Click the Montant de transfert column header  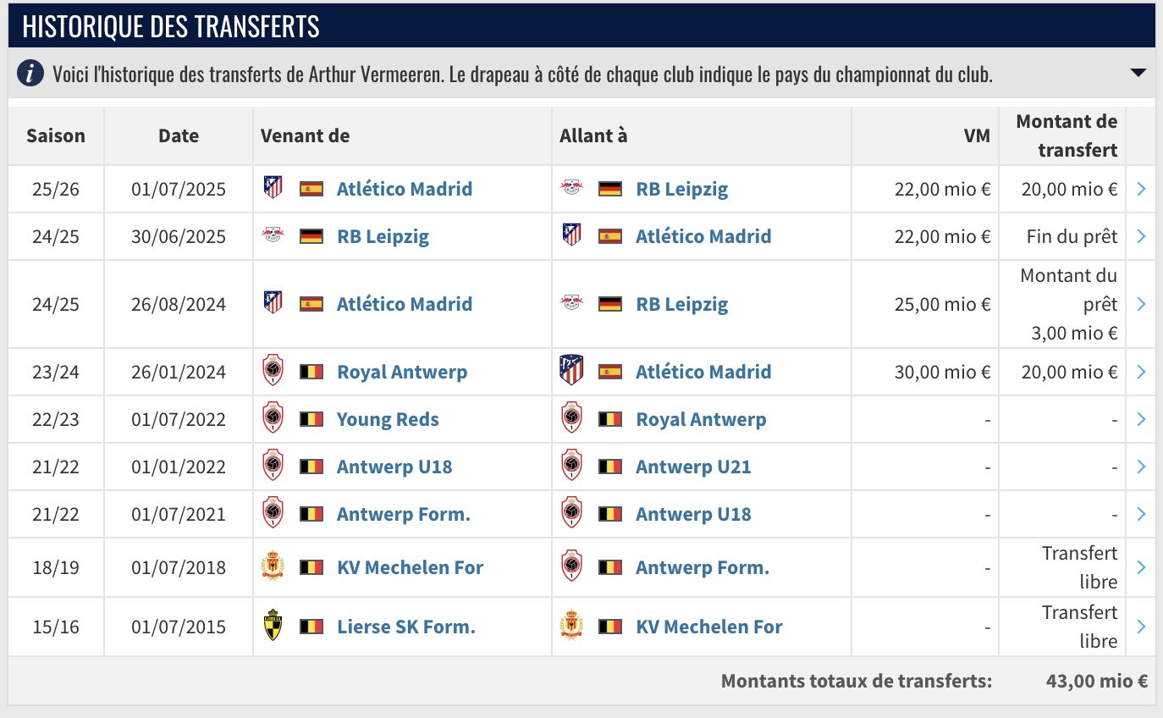[1067, 135]
